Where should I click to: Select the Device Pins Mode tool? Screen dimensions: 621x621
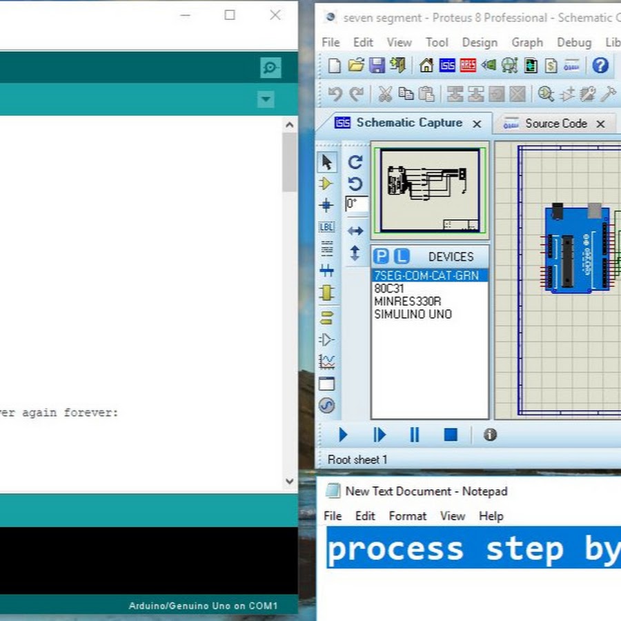coord(327,339)
